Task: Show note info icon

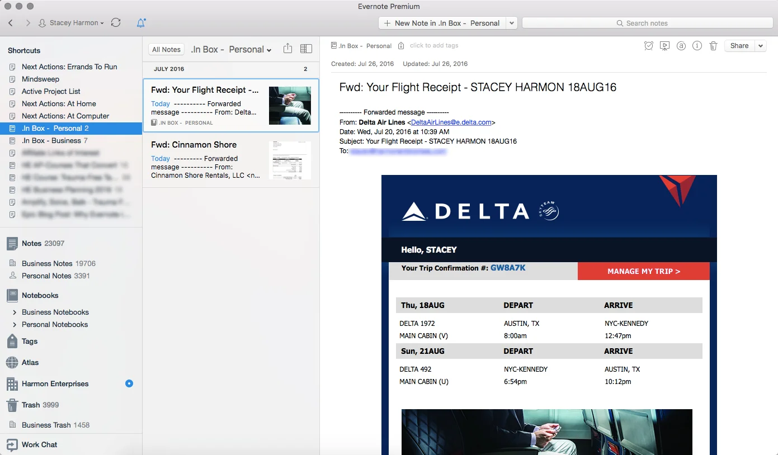Action: 697,46
